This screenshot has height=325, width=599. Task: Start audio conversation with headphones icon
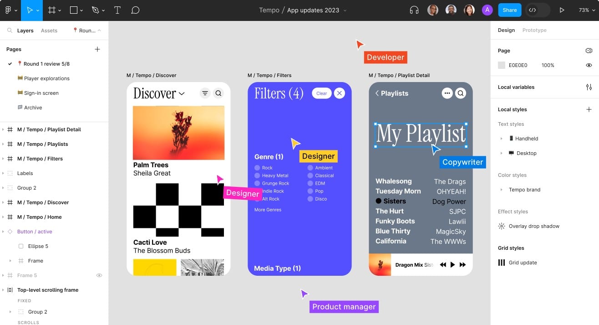[x=414, y=10]
